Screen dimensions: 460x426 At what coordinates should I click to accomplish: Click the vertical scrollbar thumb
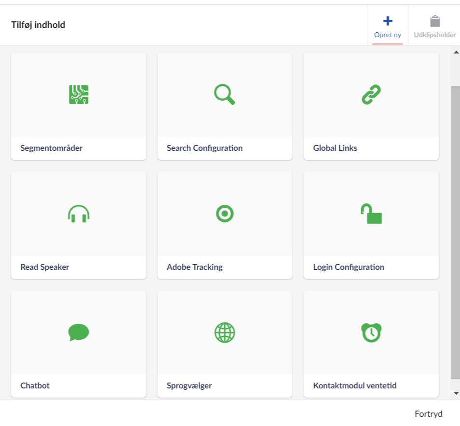tap(456, 231)
